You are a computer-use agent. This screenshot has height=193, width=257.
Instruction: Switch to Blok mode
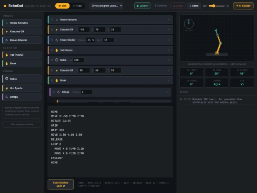(x=62, y=6)
